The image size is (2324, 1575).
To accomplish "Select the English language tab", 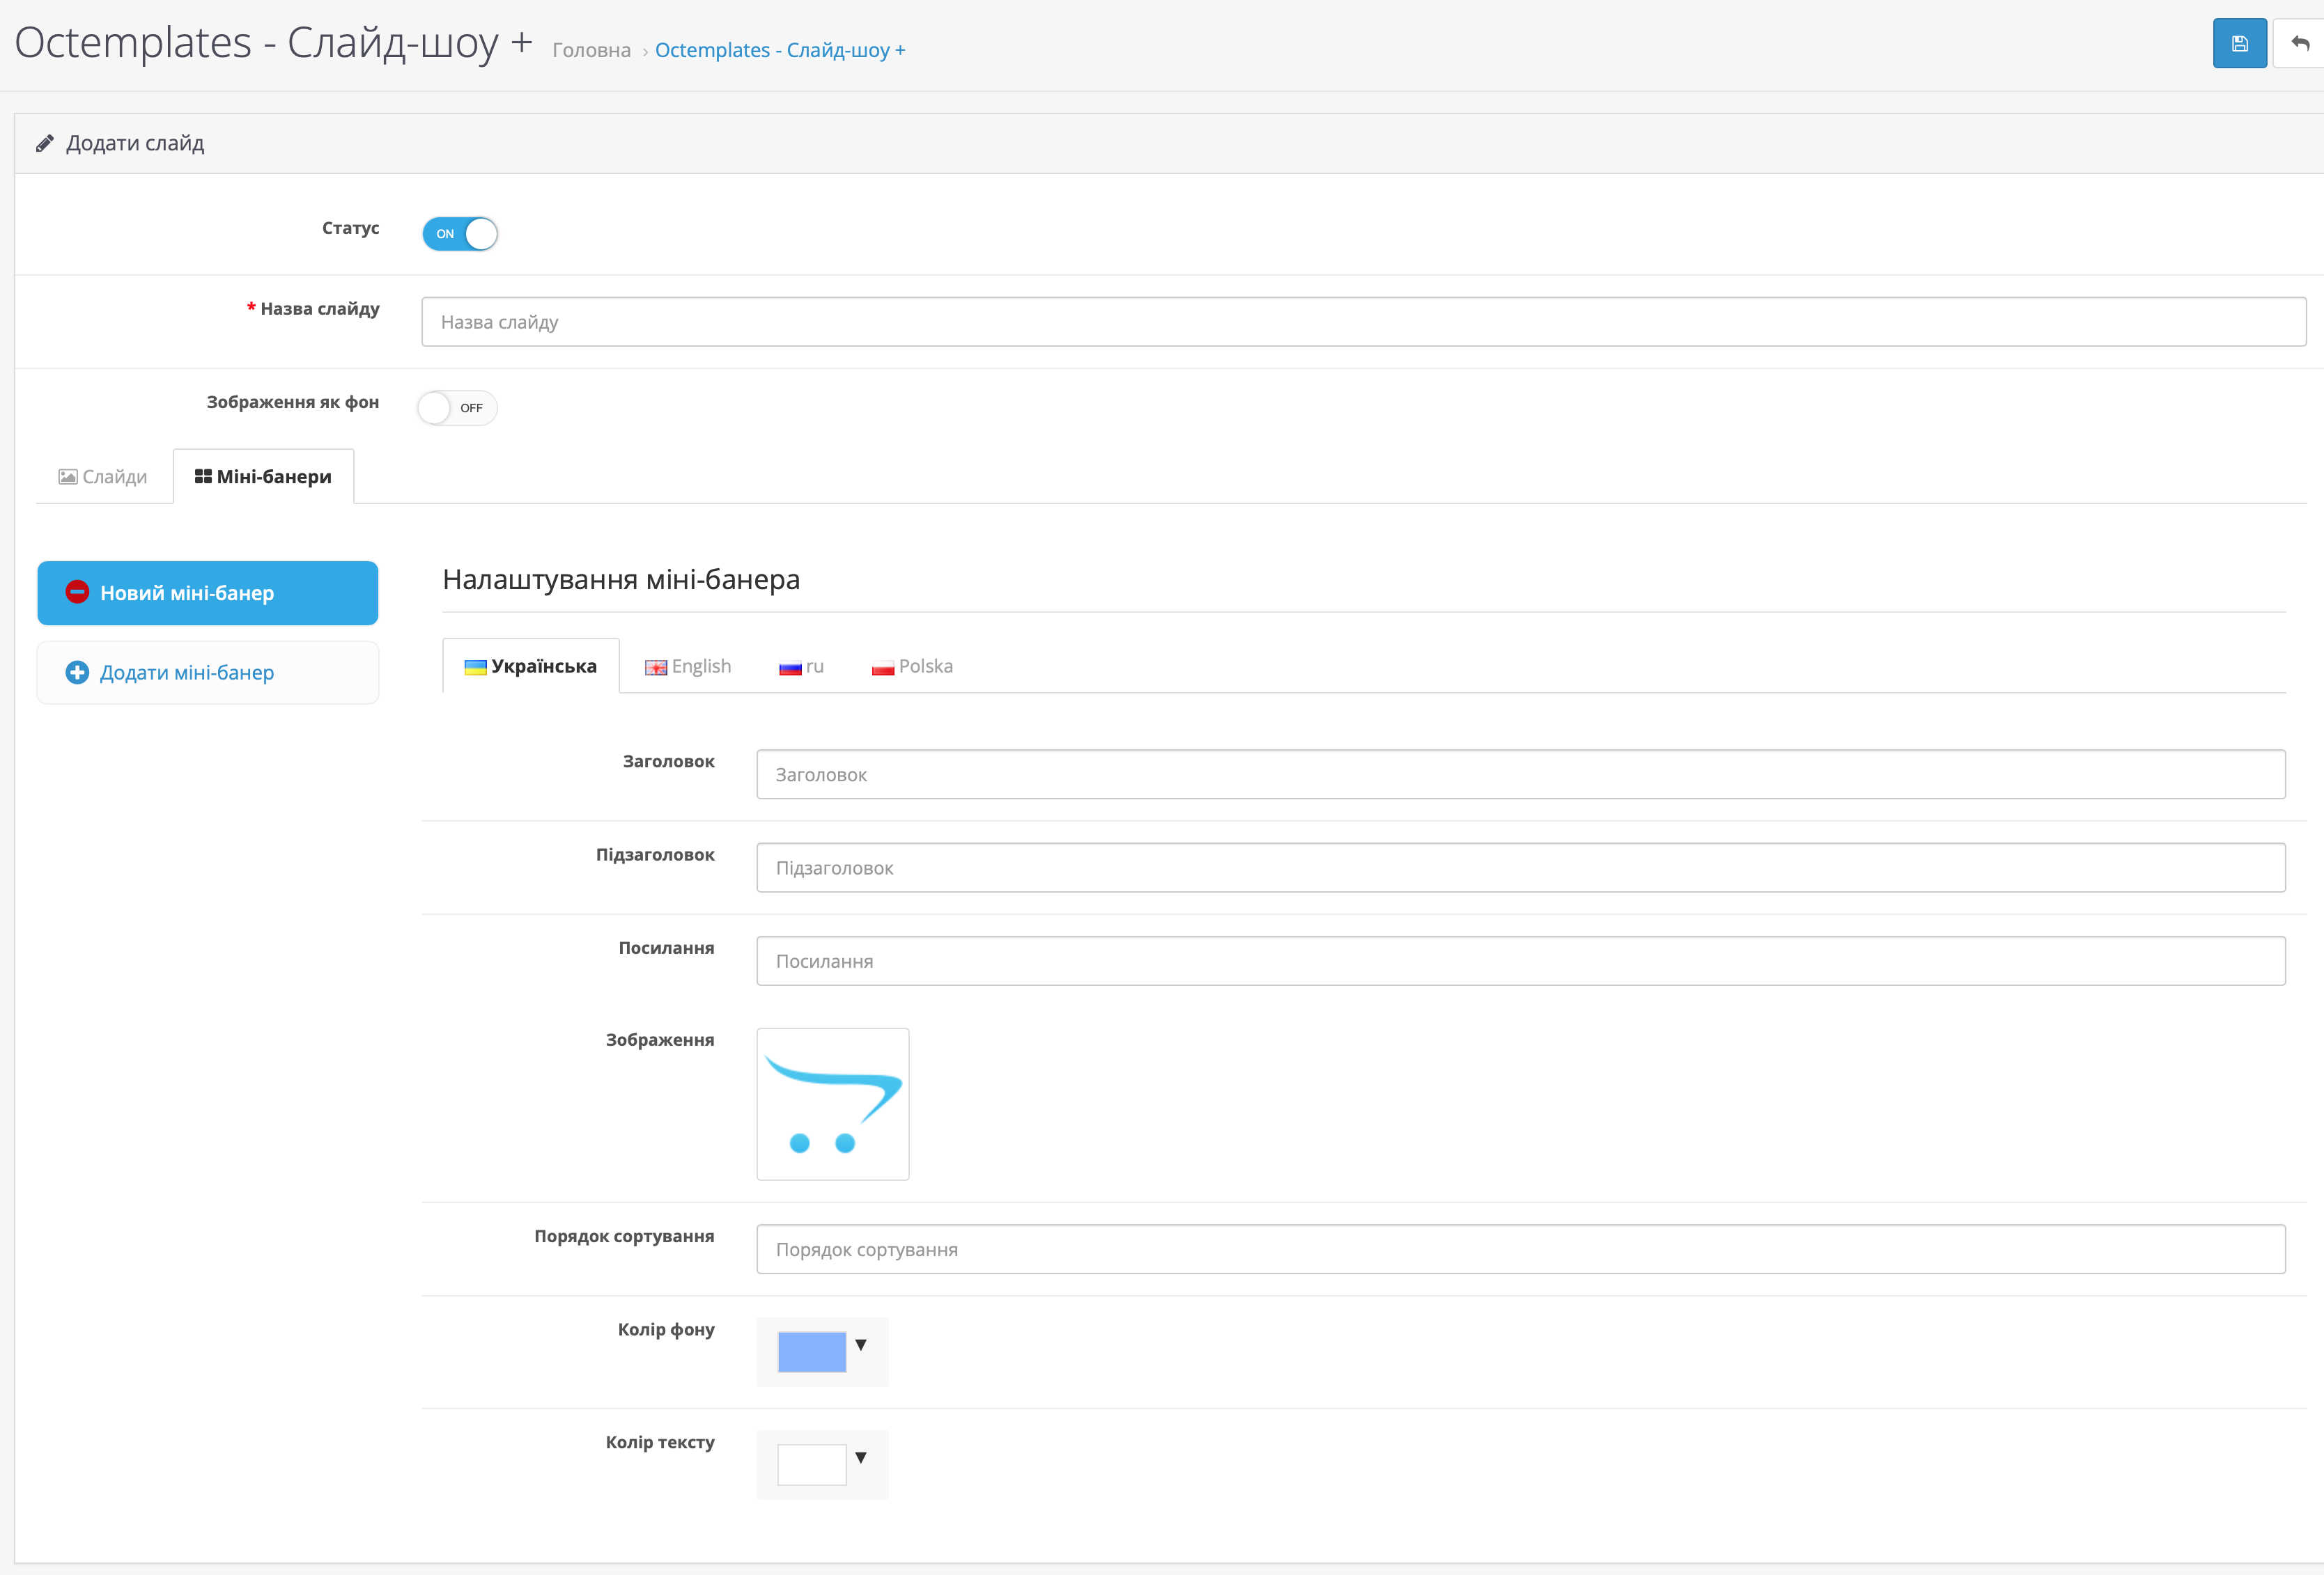I will [688, 666].
